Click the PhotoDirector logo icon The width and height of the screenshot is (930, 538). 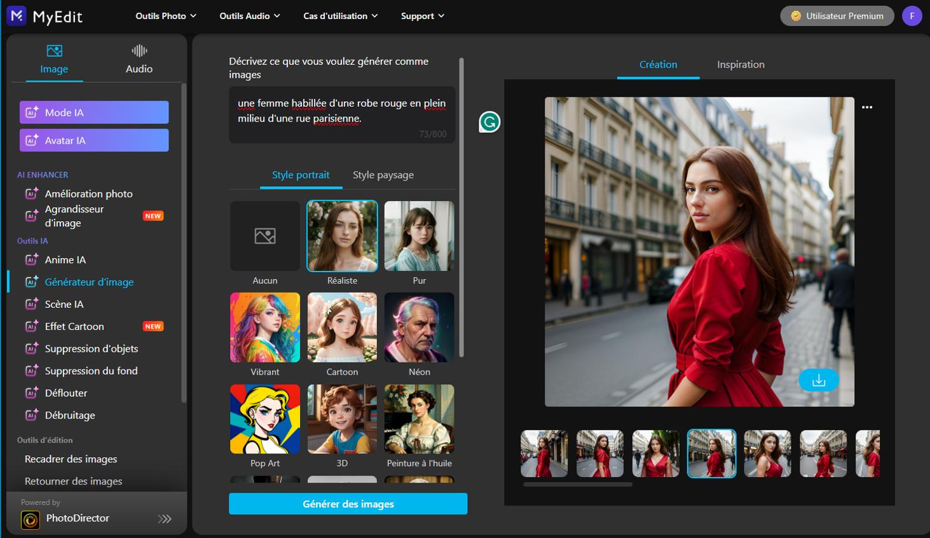click(31, 520)
